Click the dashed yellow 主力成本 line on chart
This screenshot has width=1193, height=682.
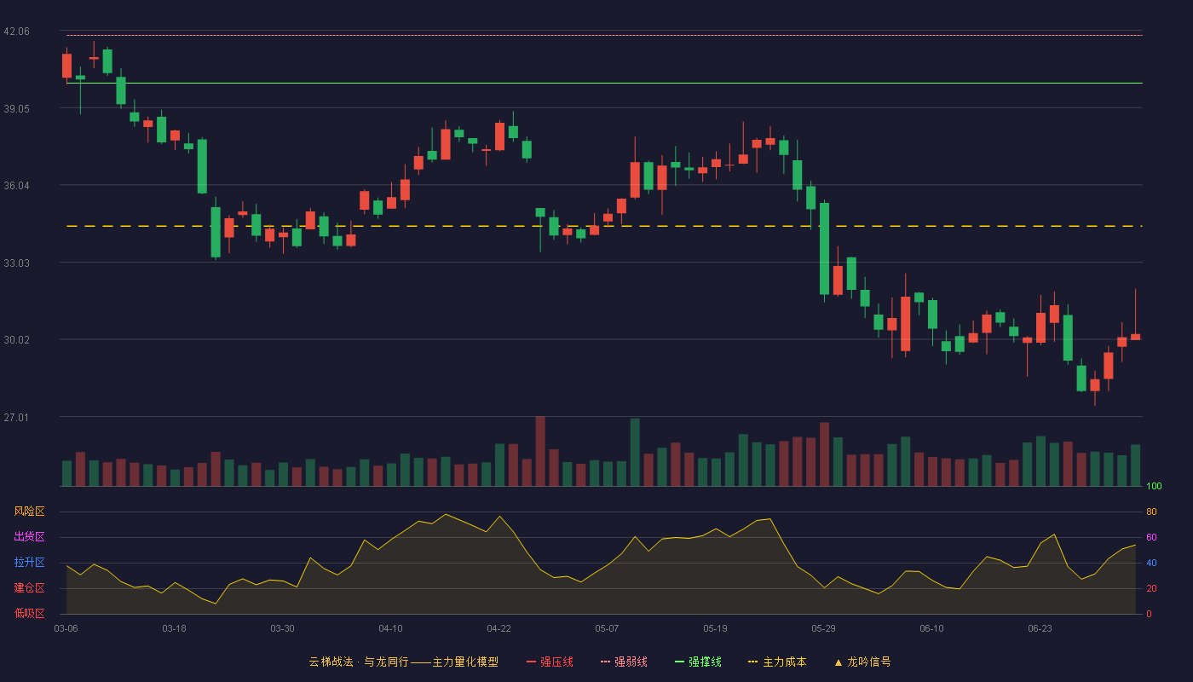point(604,226)
